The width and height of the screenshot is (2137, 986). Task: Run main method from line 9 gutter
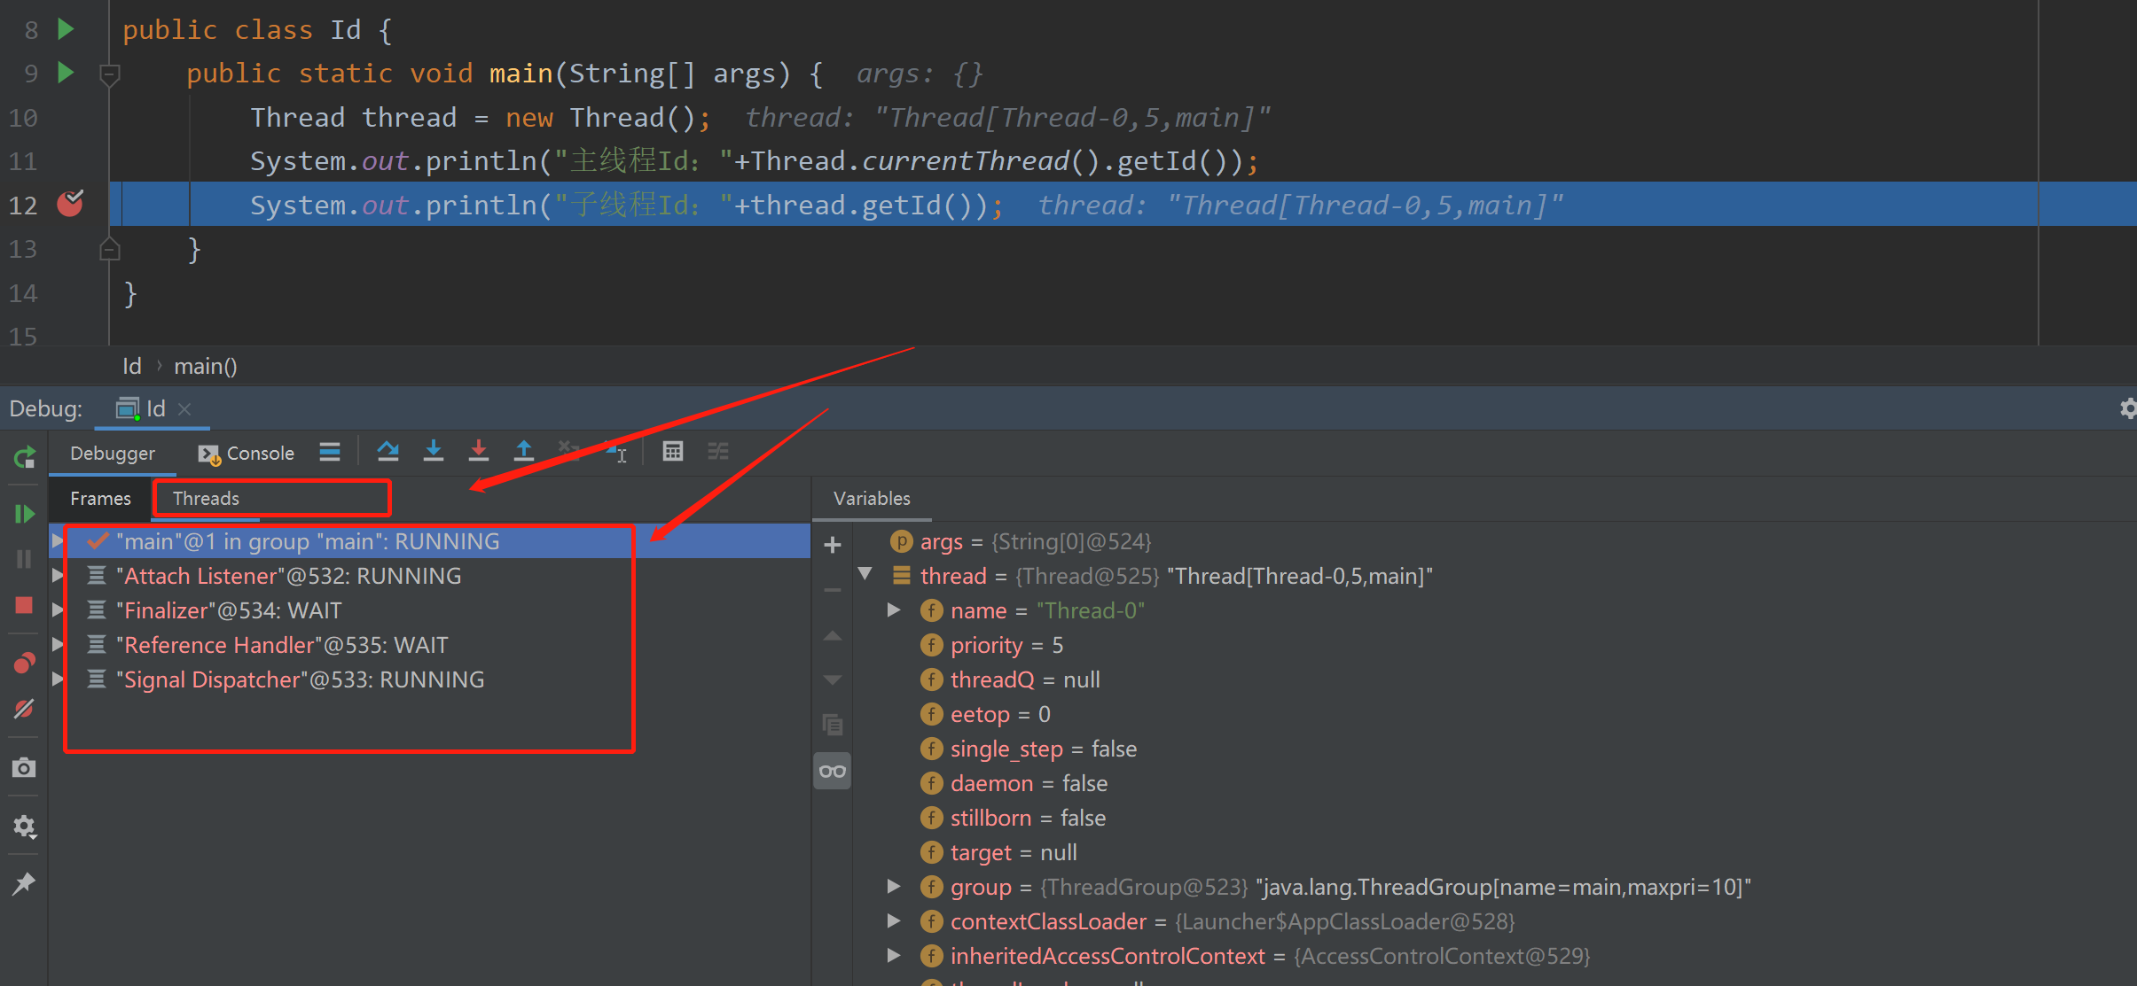click(66, 72)
